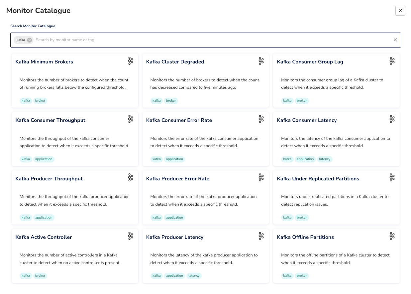The image size is (411, 294).
Task: Click the Kafka icon on Kafka Producer Latency card
Action: [261, 236]
